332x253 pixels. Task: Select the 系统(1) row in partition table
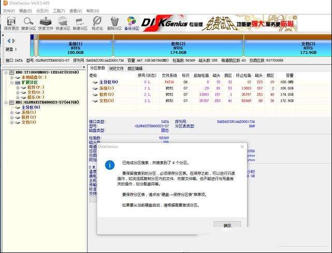click(x=191, y=88)
